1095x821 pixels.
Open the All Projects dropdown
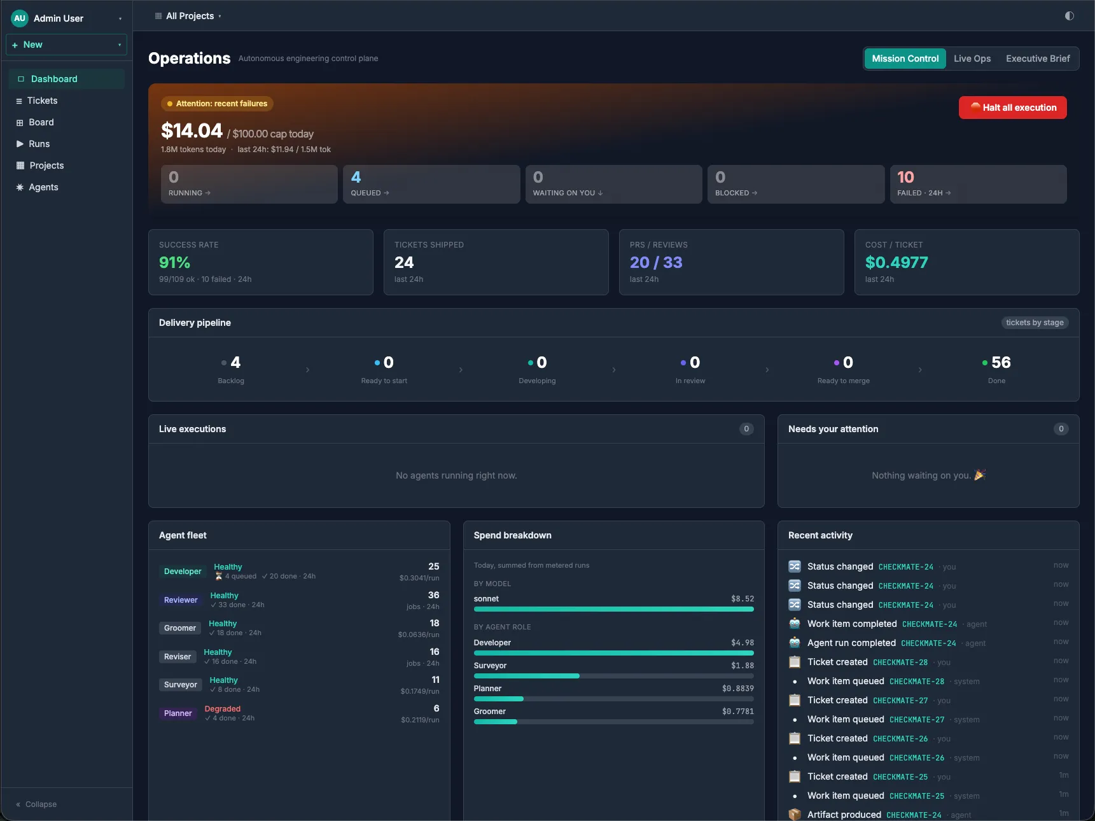pos(188,16)
